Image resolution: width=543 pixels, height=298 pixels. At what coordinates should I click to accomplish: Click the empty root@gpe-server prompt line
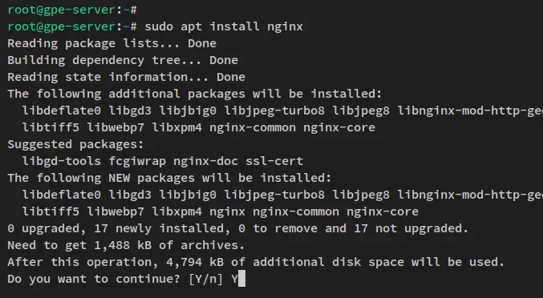click(72, 10)
